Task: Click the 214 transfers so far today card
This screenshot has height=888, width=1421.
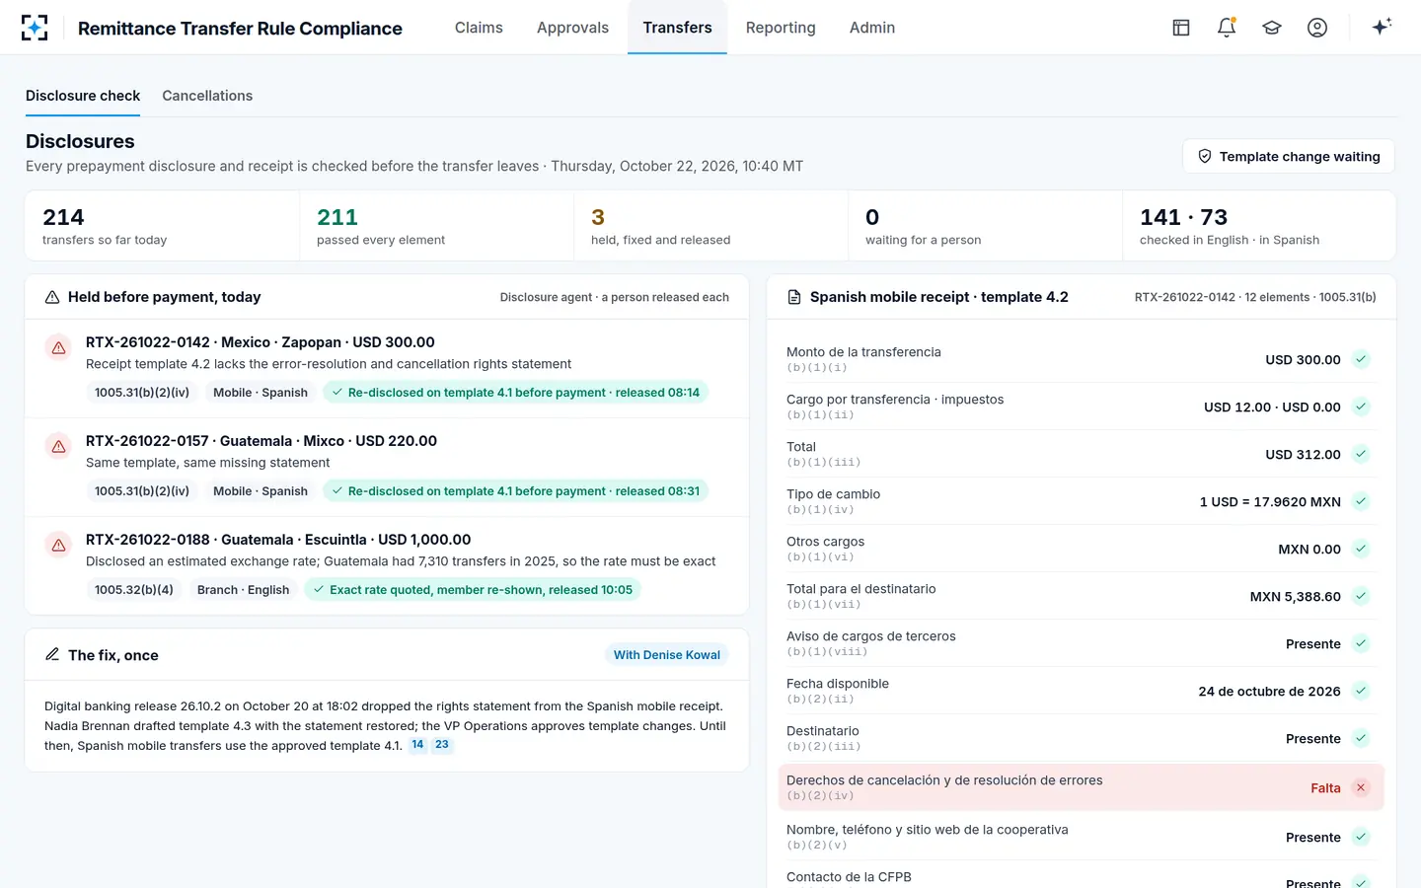Action: click(x=163, y=226)
